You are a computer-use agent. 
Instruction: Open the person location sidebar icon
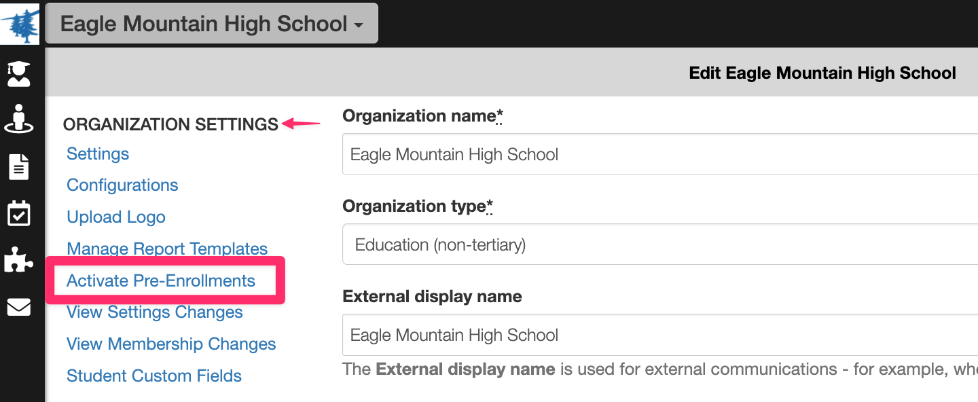(19, 118)
